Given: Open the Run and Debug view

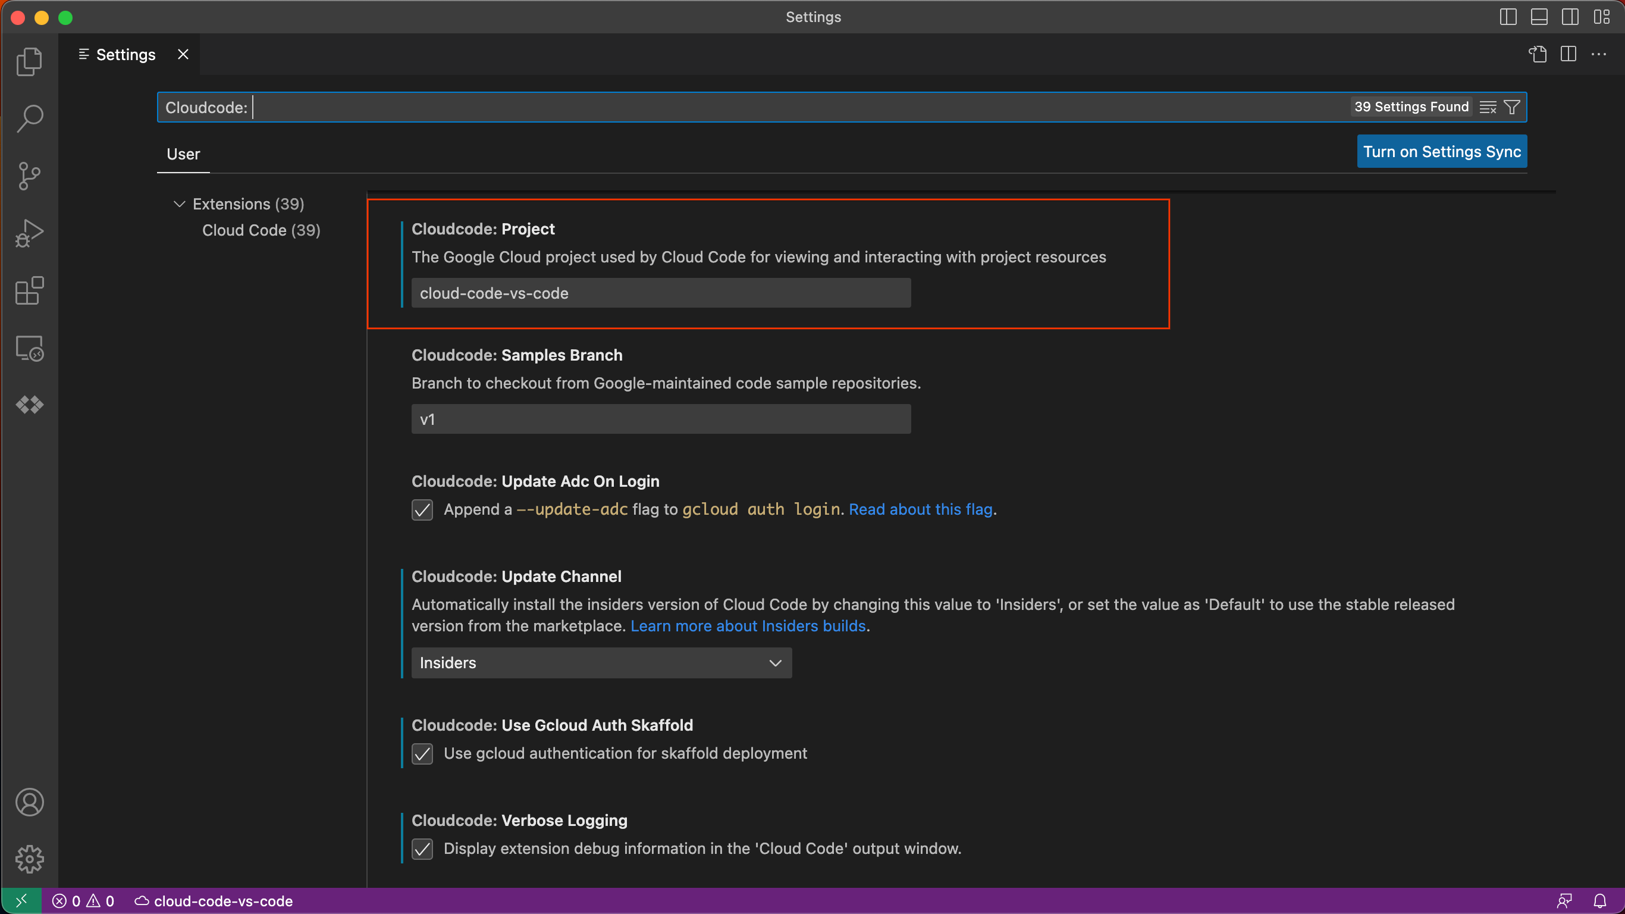Looking at the screenshot, I should tap(29, 233).
